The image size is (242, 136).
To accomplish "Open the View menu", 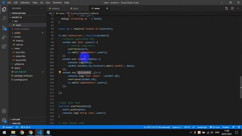I will tap(35, 3).
